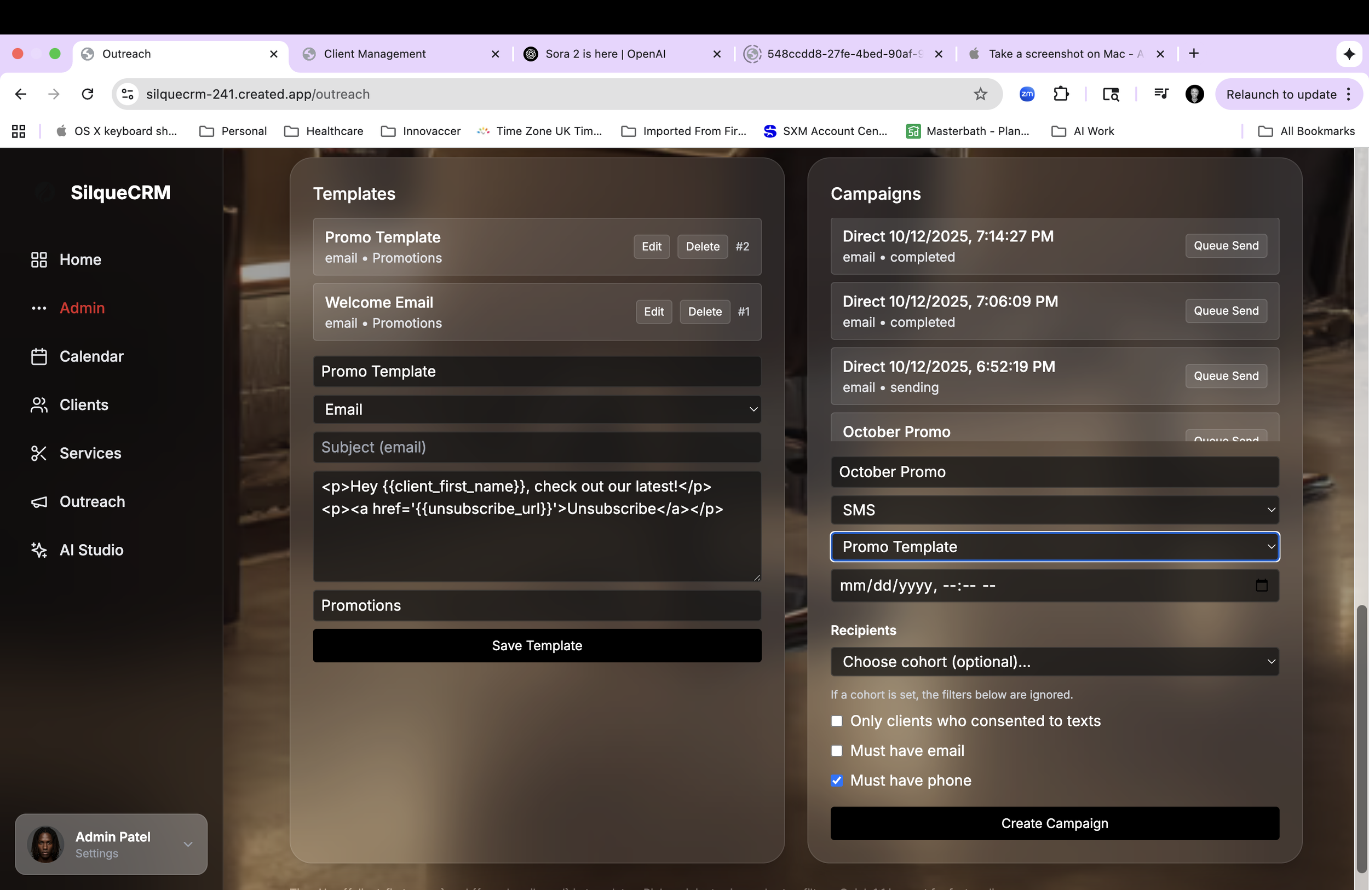The height and width of the screenshot is (890, 1369).
Task: Expand the Choose cohort dropdown
Action: click(1054, 662)
